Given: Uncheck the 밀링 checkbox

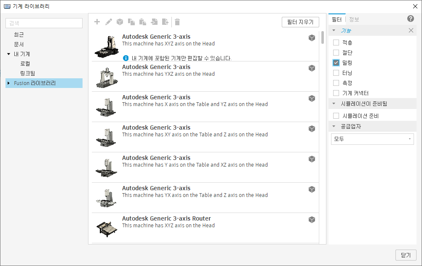Looking at the screenshot, I should tap(336, 63).
